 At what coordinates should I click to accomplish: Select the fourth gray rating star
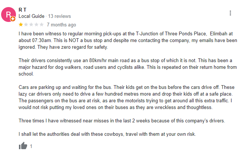[36, 25]
